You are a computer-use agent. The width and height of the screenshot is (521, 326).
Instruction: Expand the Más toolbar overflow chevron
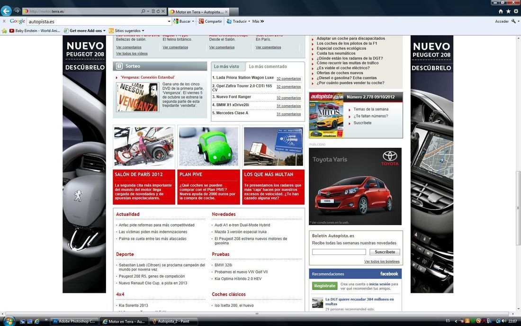tap(262, 21)
